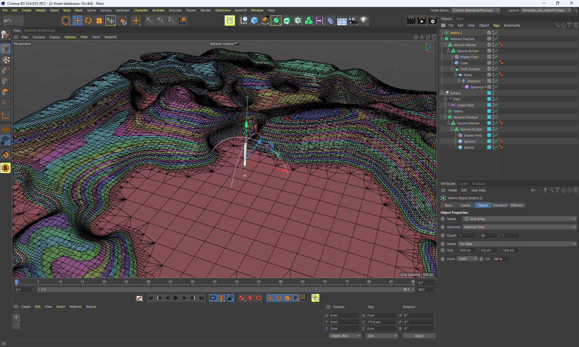Select the Scale tool icon

tap(99, 21)
